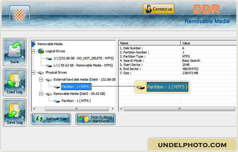Select External hard disk media (Disk6) entry

pyautogui.click(x=84, y=79)
